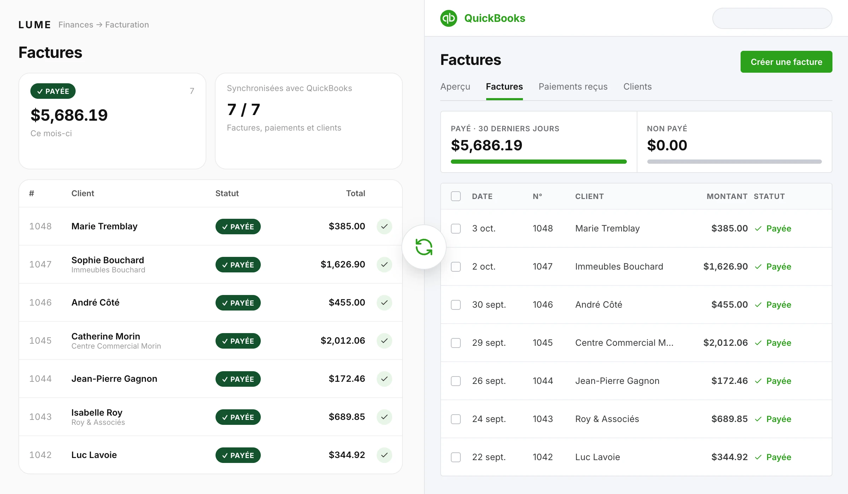
Task: Click the $5,686.19 total in Lume card
Action: 69,115
